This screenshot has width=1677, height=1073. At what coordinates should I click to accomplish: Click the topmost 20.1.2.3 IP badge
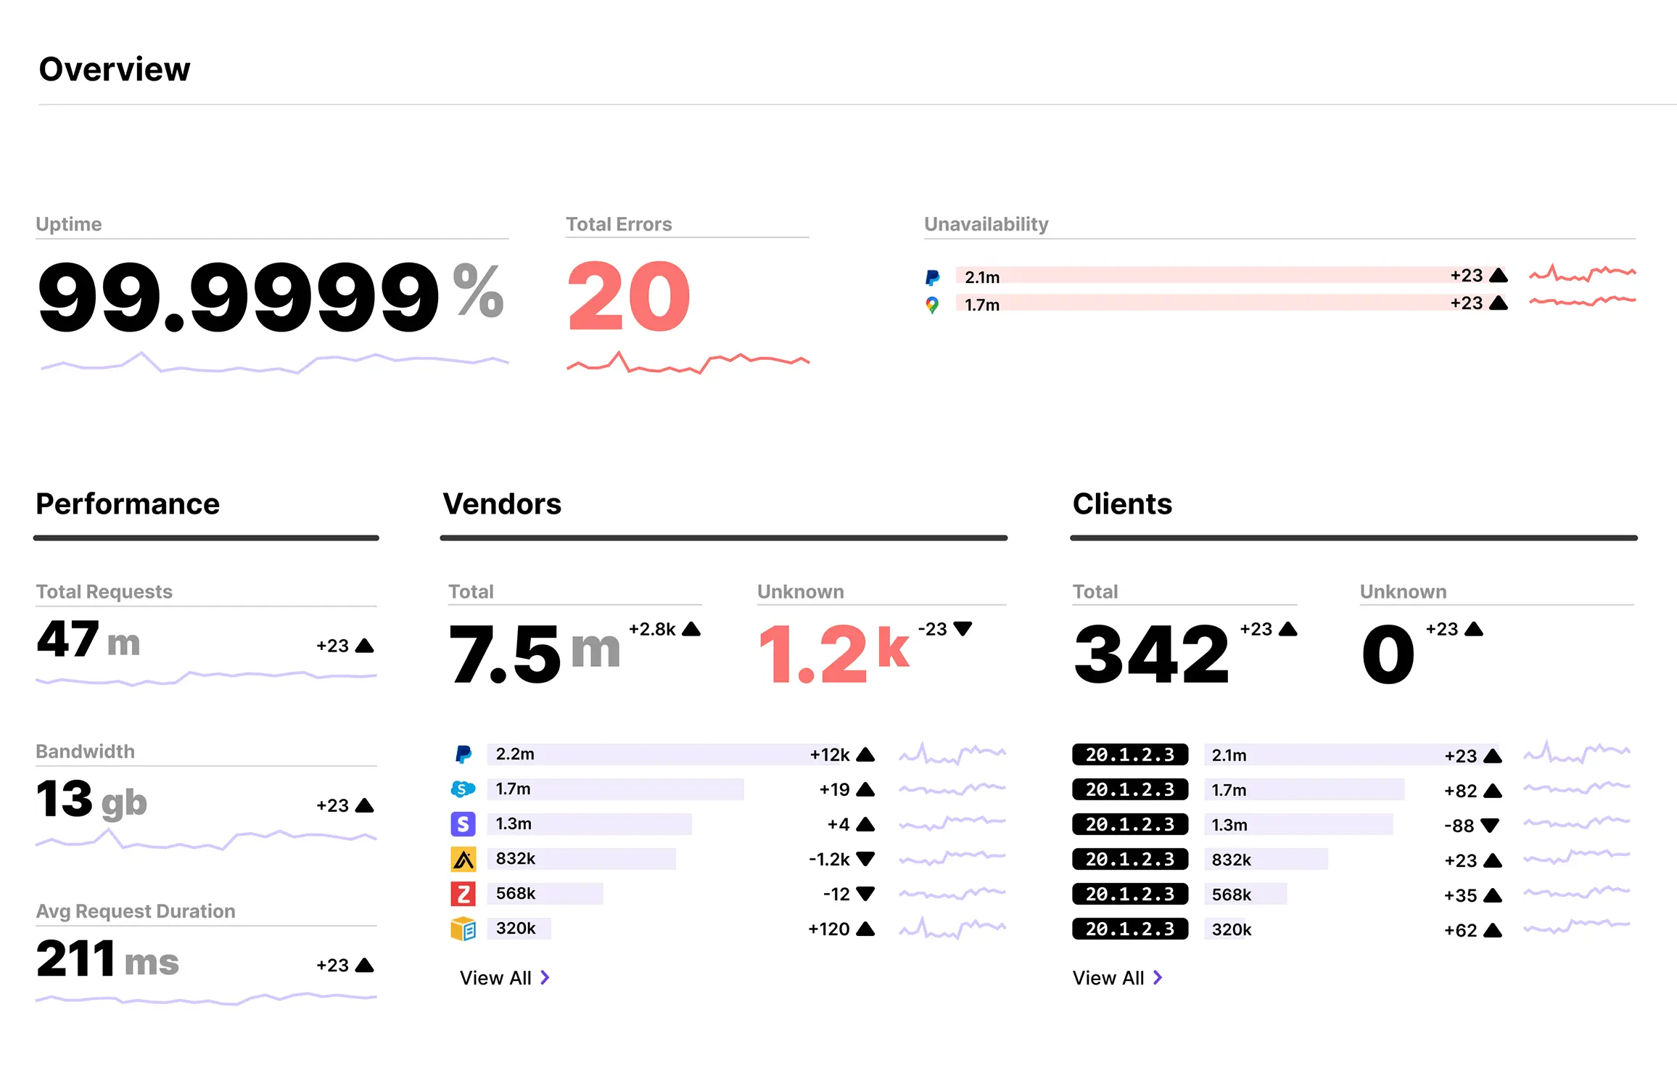tap(1129, 755)
